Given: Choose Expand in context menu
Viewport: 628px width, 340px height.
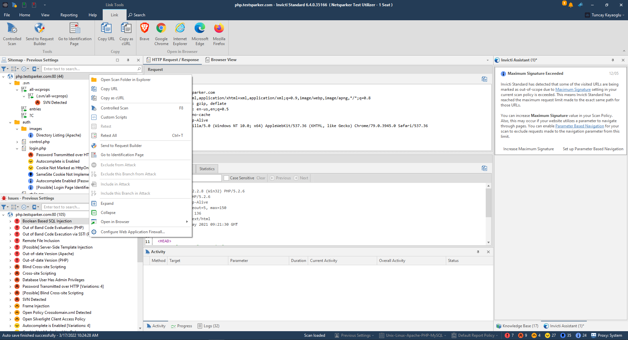Looking at the screenshot, I should [x=141, y=203].
